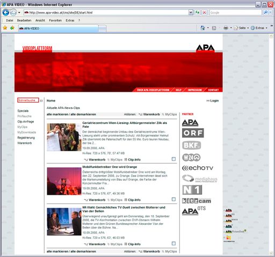
Task: Open the KONTAKT banner link
Action: [x=213, y=90]
